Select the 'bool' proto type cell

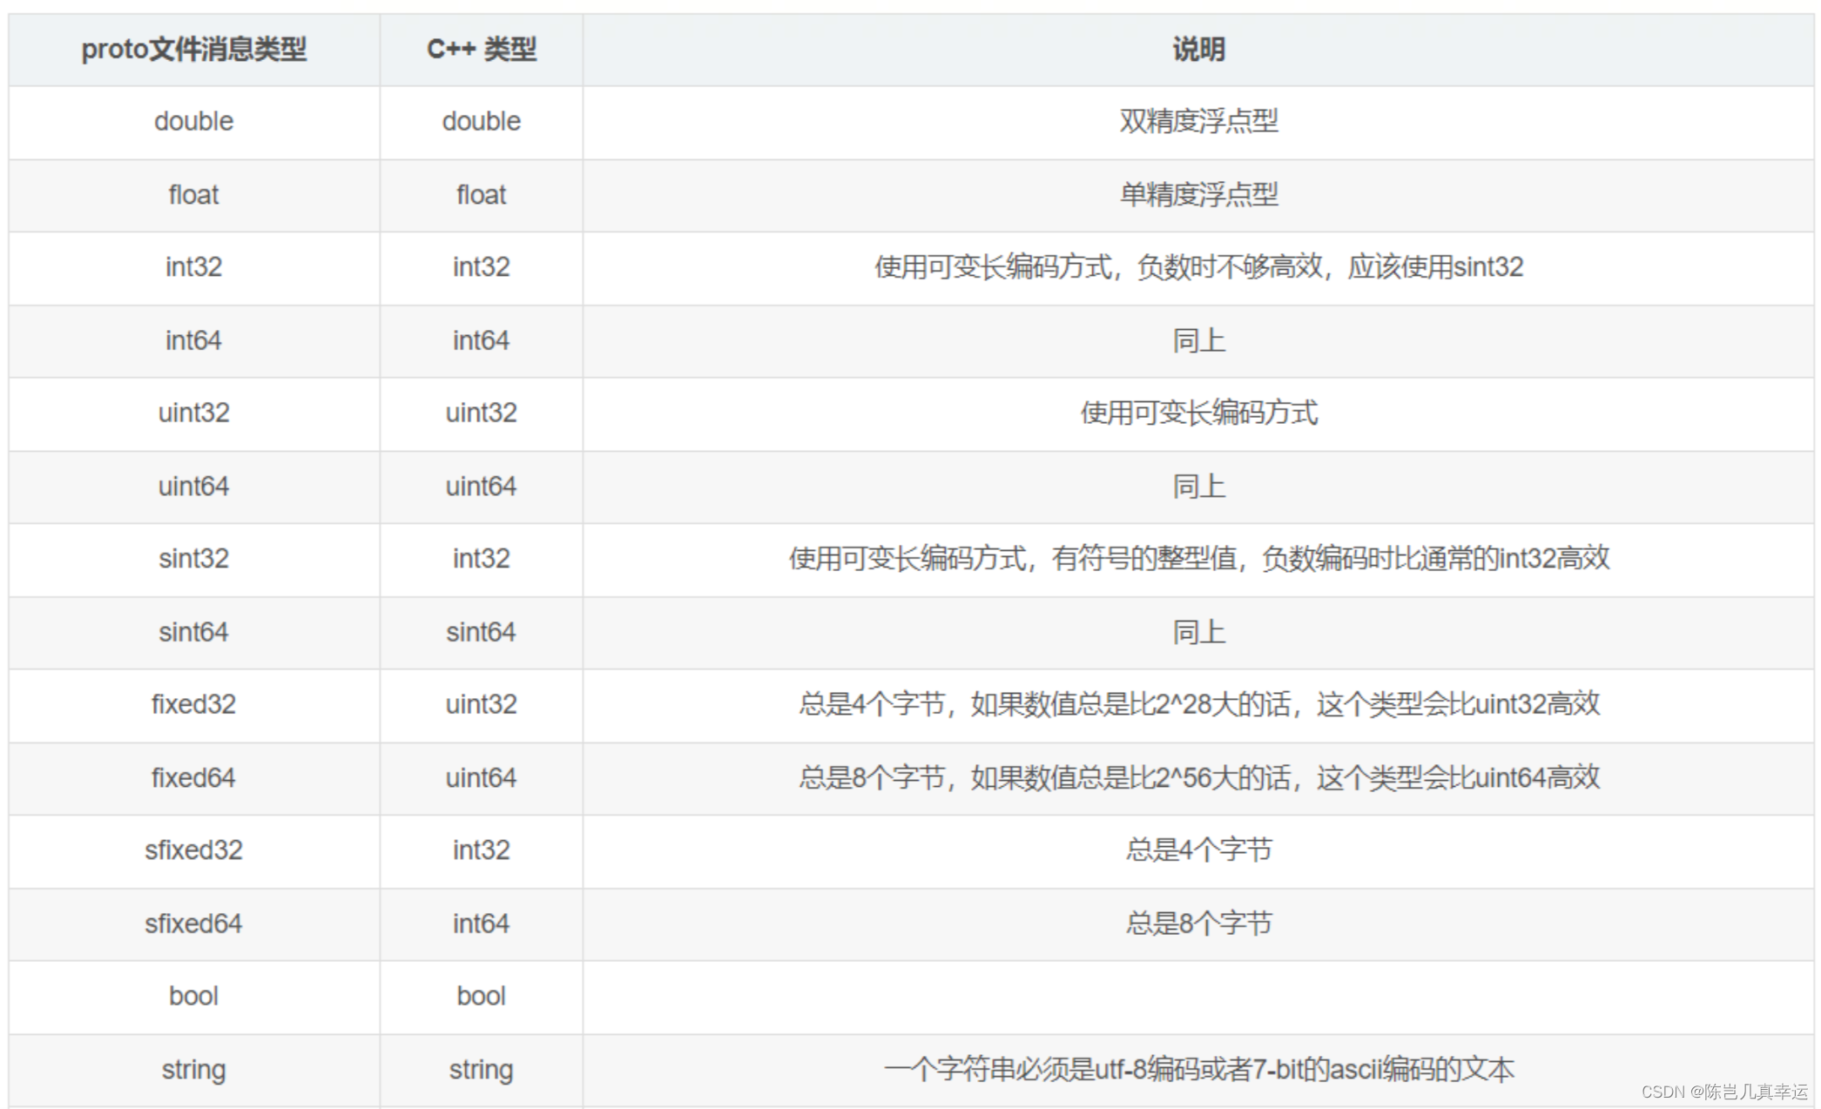[193, 996]
